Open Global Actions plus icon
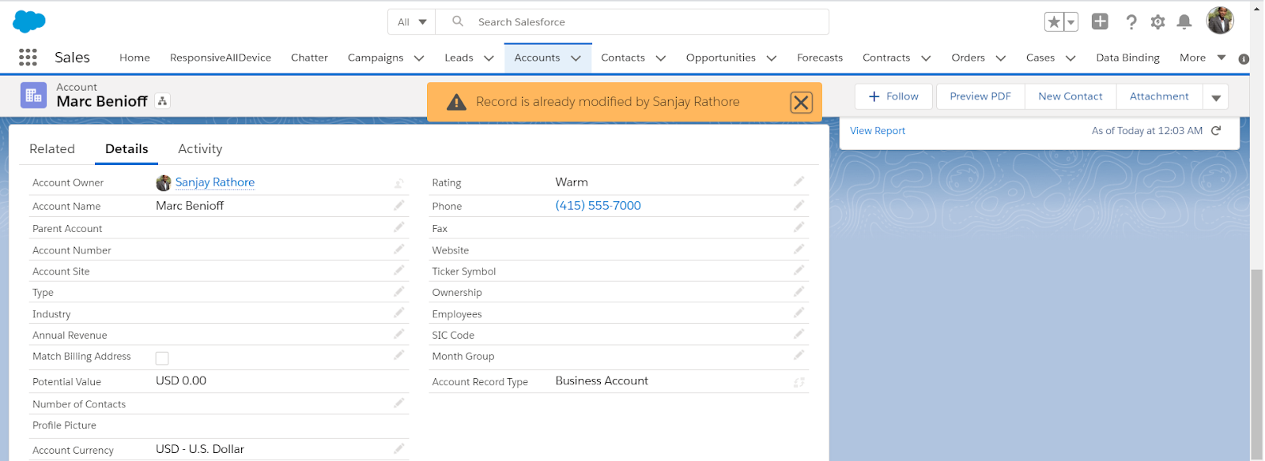This screenshot has height=461, width=1265. [x=1100, y=21]
